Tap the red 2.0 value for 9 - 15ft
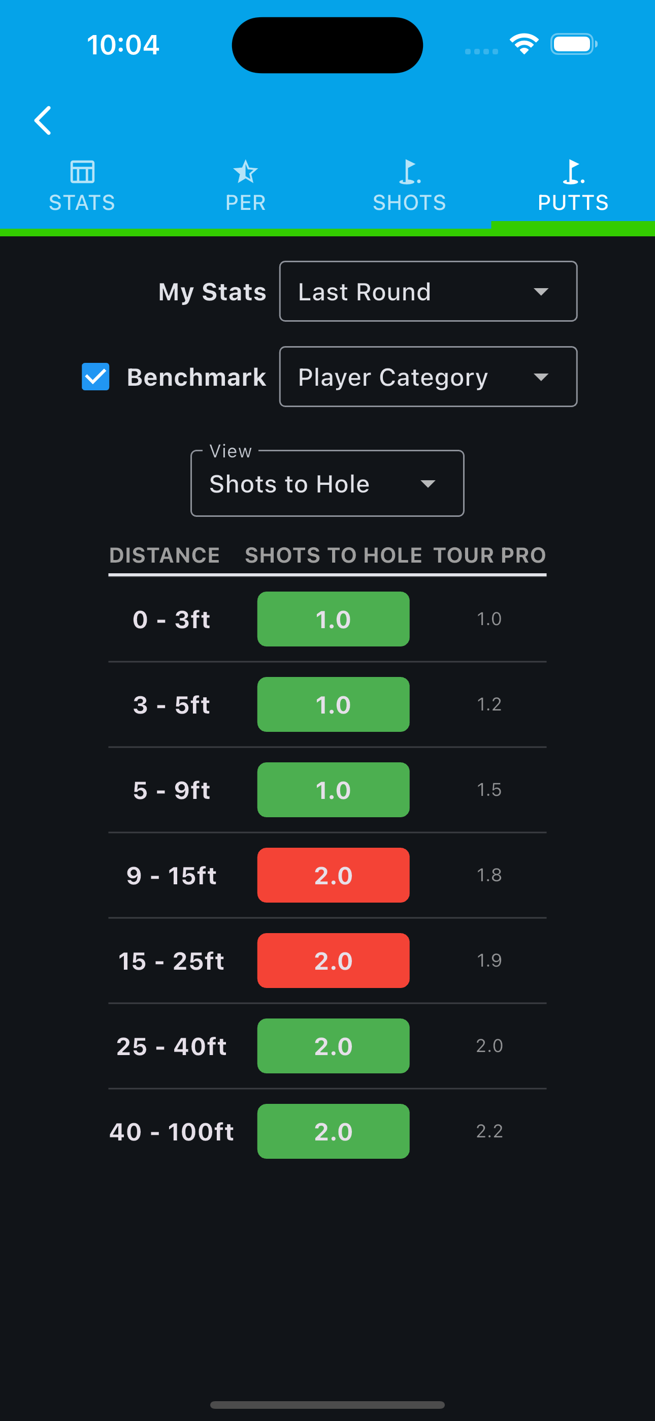655x1421 pixels. tap(333, 876)
